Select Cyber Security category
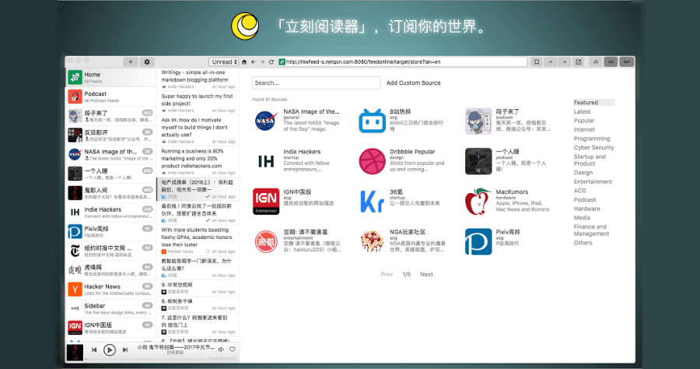 593,147
